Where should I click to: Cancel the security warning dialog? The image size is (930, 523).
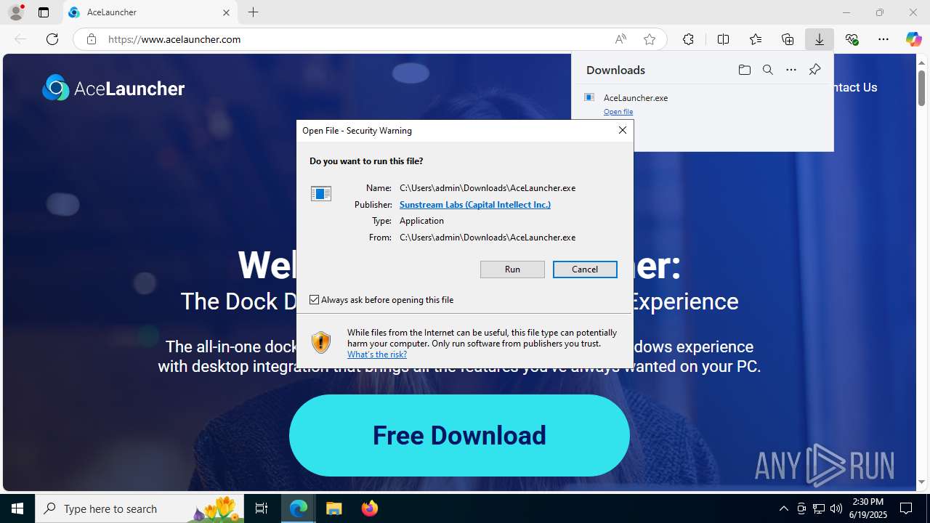(x=585, y=269)
